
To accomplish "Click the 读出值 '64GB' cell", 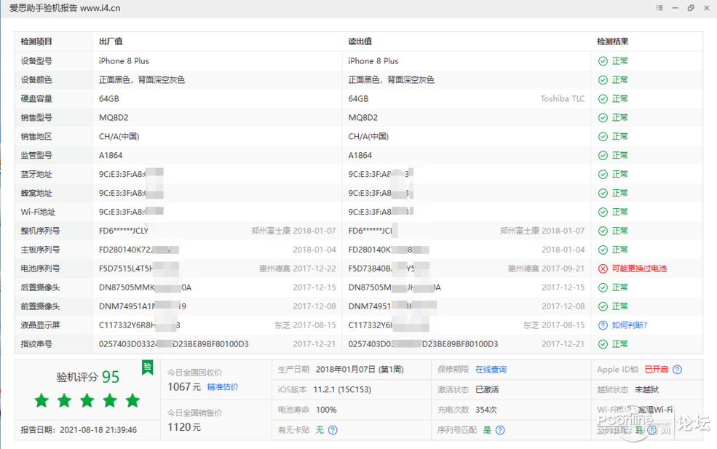I will coord(358,99).
